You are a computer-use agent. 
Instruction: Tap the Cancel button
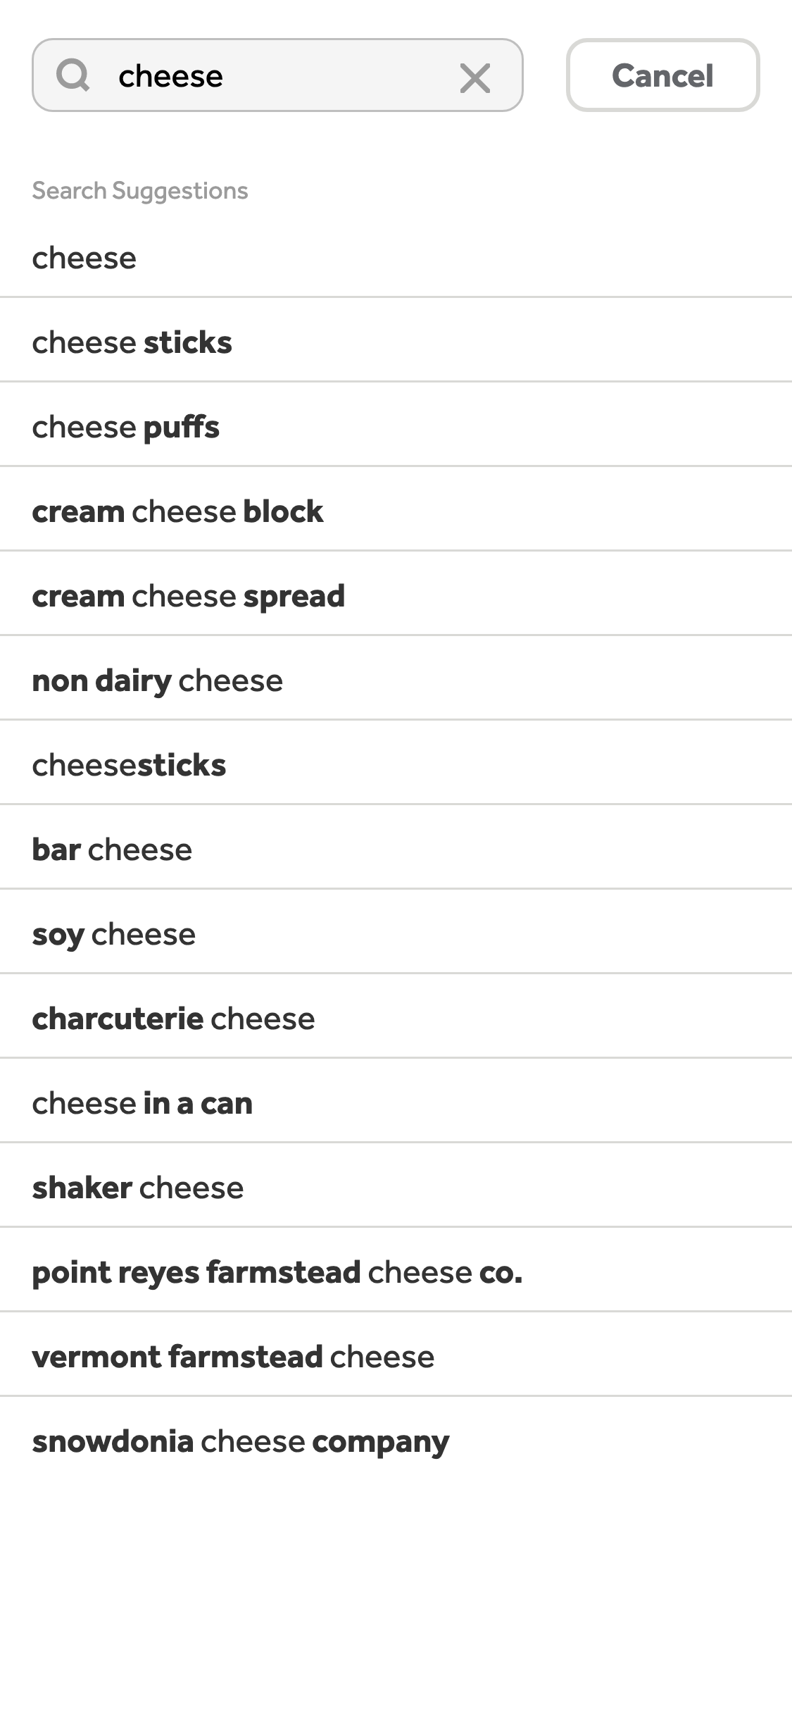[x=662, y=76]
